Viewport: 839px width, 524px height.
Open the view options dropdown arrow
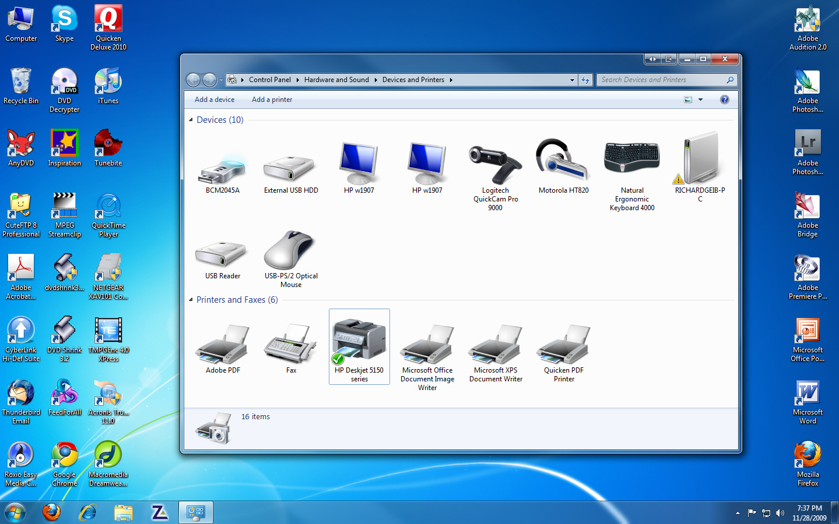point(700,100)
